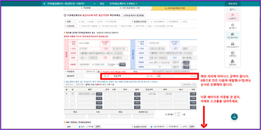Click the 수표 amount input field

[x=98, y=116]
